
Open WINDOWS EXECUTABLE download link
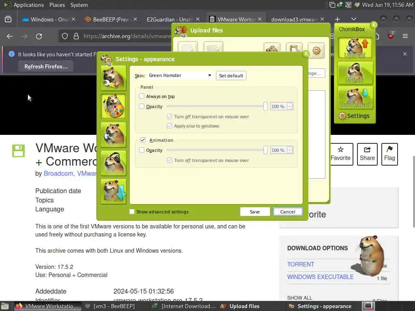320,277
